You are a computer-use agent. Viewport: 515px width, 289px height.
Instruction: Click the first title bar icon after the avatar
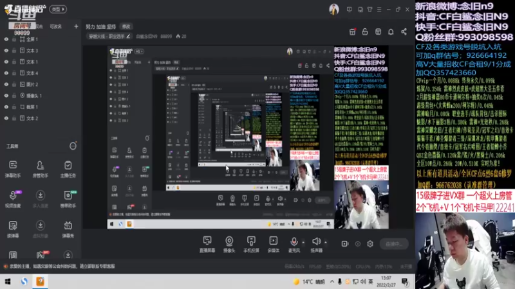point(350,10)
